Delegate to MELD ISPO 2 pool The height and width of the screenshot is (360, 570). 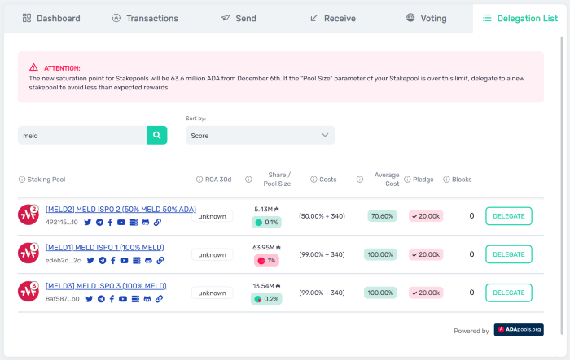click(x=509, y=216)
